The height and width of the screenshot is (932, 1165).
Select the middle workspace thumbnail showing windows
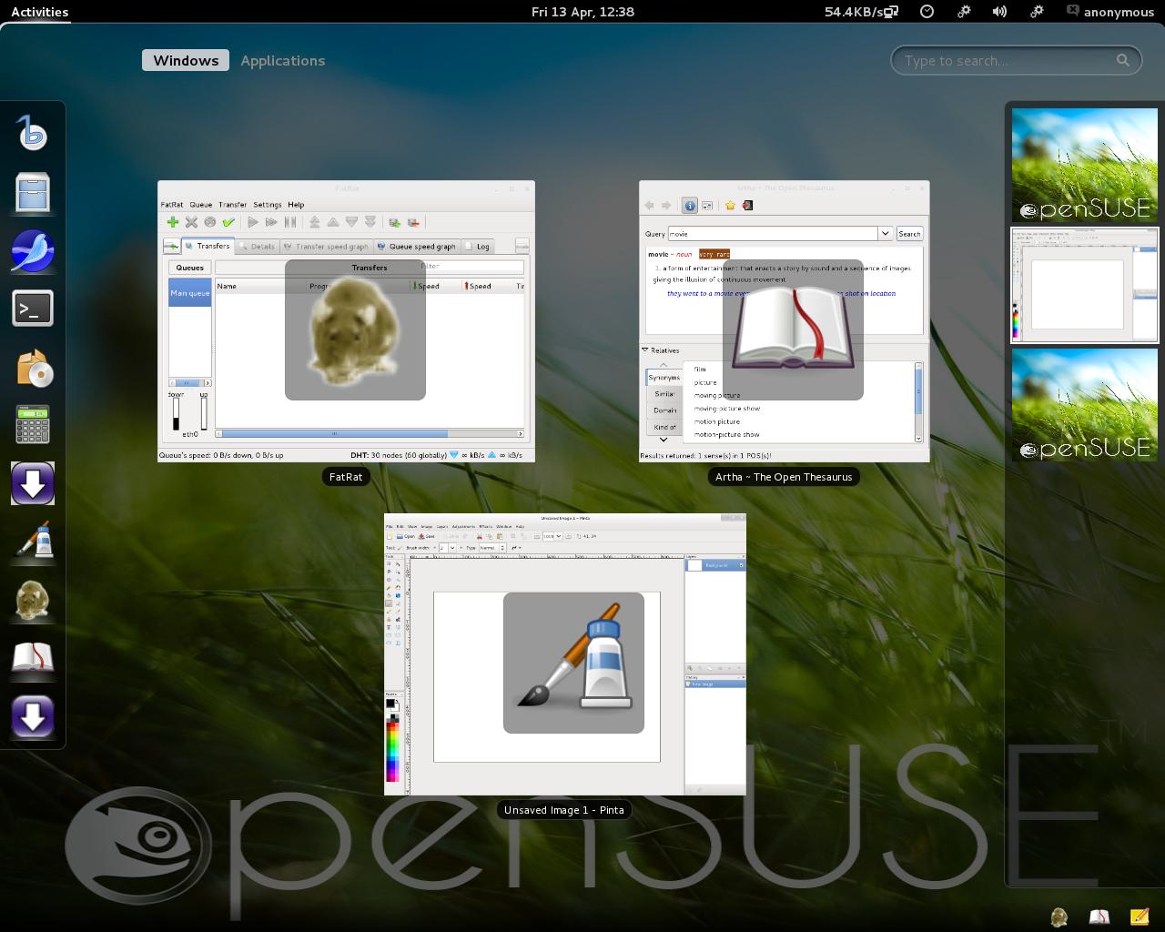click(x=1085, y=285)
